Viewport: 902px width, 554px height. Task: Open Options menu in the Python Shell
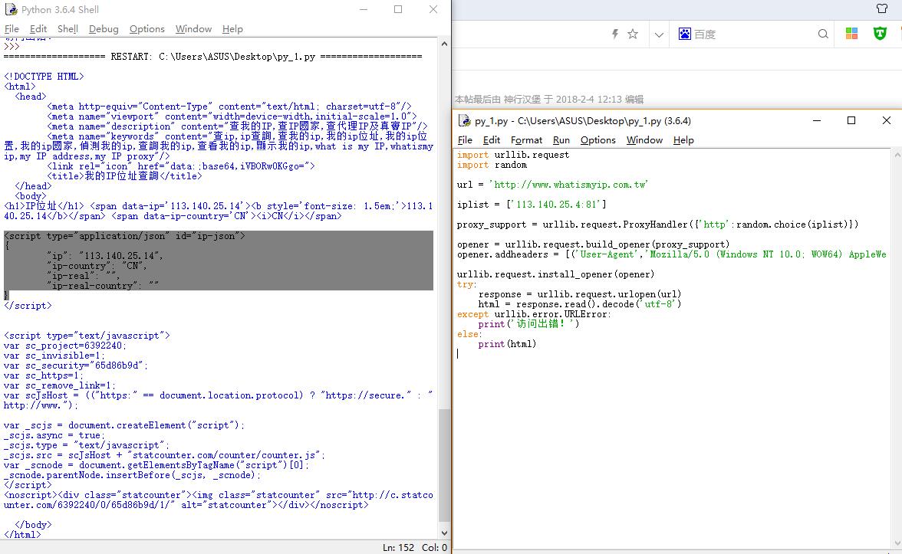click(146, 28)
